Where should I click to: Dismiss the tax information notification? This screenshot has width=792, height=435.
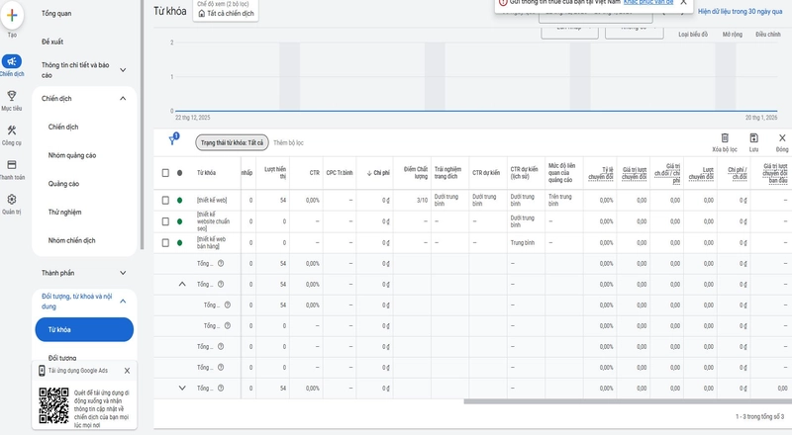coord(683,3)
